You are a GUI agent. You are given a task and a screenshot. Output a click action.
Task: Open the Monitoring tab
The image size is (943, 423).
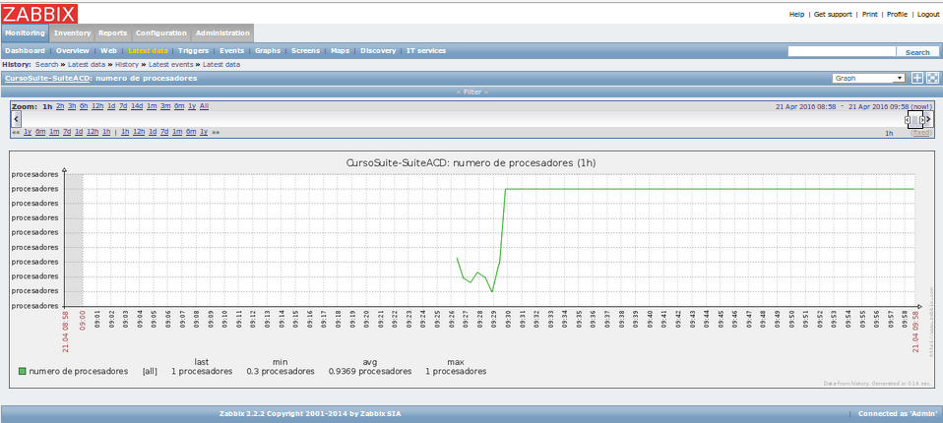[x=26, y=33]
